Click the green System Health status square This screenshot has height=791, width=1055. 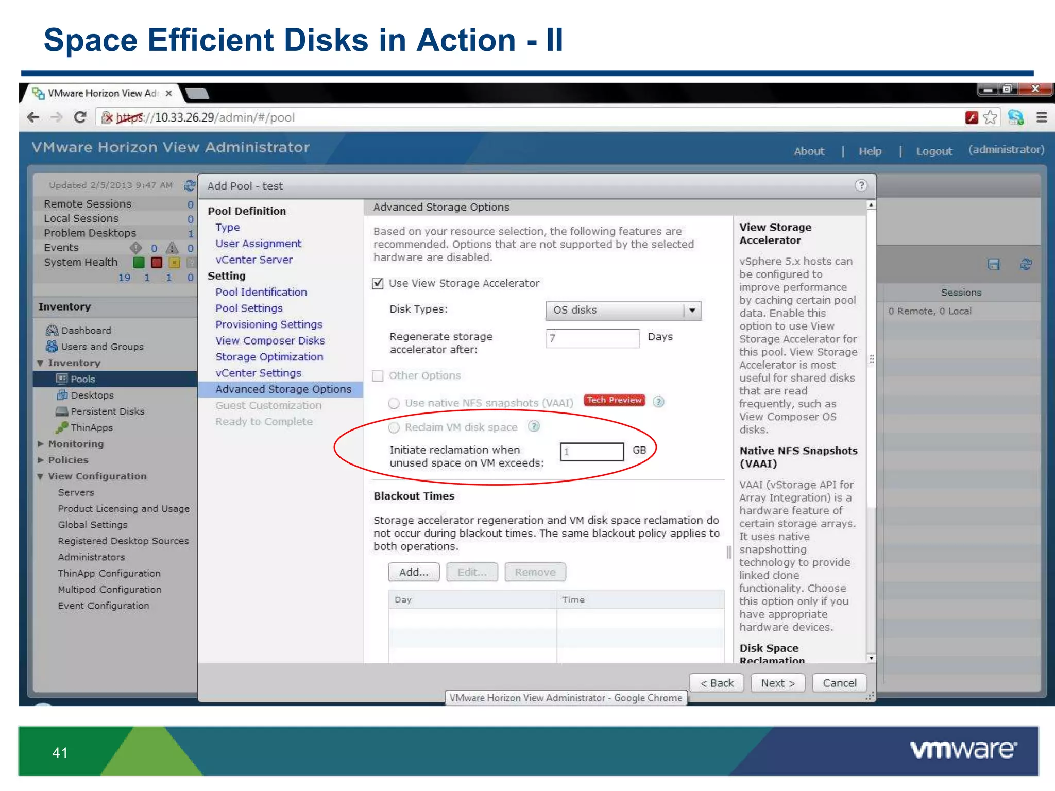(139, 263)
